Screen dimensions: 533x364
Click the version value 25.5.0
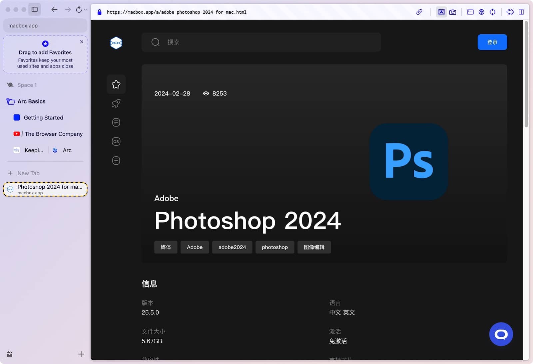click(x=150, y=312)
